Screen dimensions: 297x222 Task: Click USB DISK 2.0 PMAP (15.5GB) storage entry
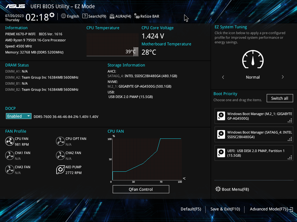point(131,97)
